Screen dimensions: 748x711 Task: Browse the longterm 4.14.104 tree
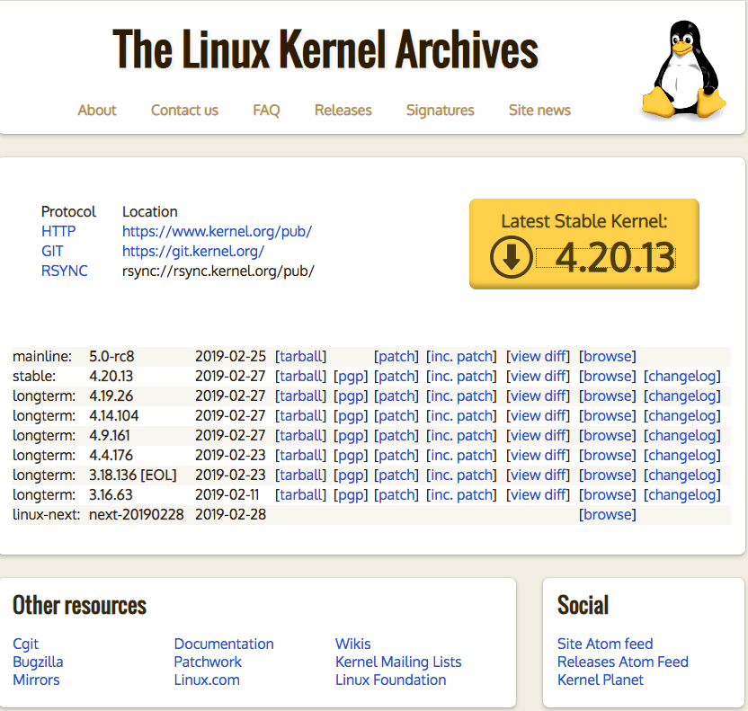pyautogui.click(x=607, y=416)
